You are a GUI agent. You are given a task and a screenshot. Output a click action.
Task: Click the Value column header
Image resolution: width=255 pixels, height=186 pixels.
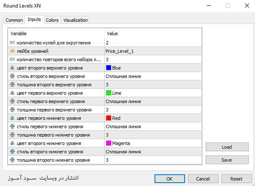(x=153, y=34)
